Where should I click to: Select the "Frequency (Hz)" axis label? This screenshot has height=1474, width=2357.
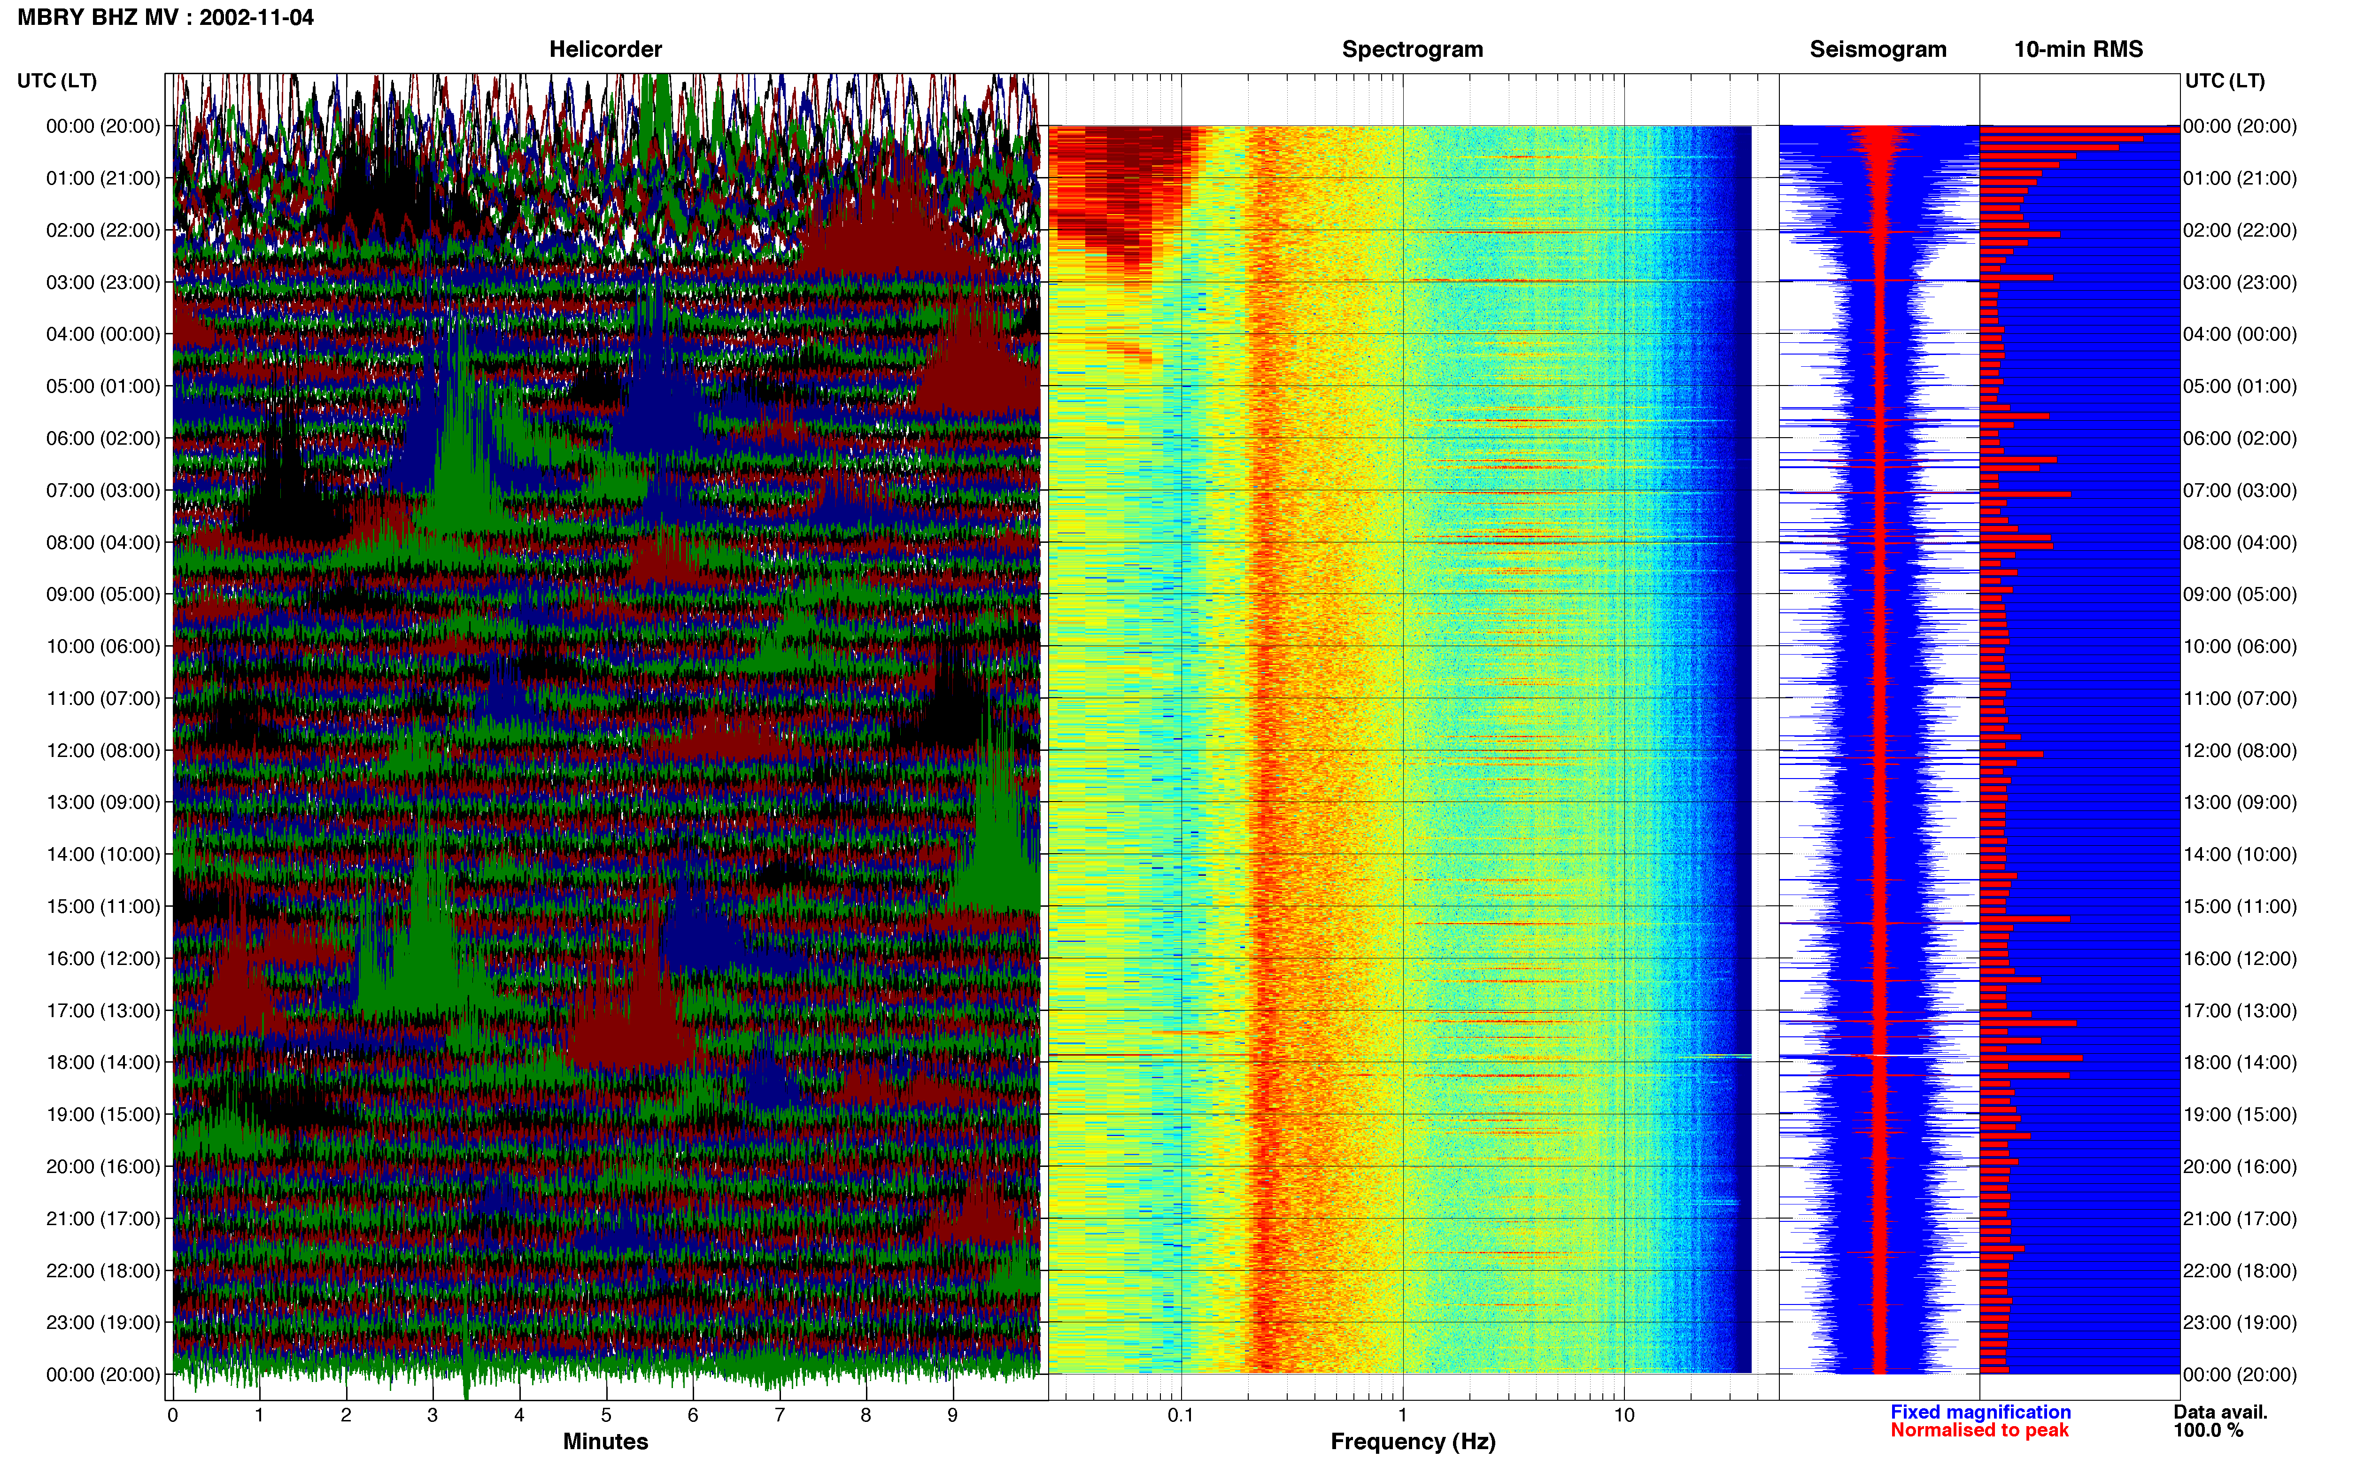coord(1413,1442)
